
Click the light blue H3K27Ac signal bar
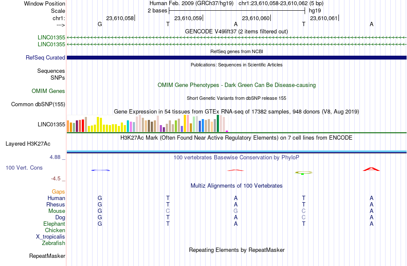point(236,151)
